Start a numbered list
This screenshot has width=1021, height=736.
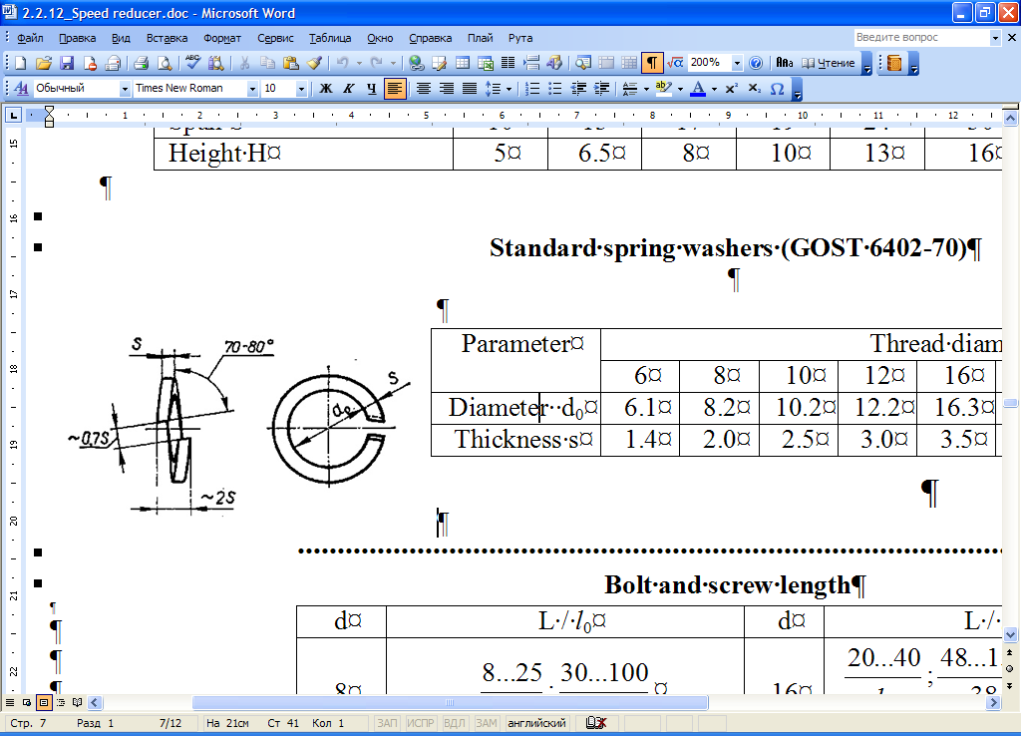(x=532, y=89)
